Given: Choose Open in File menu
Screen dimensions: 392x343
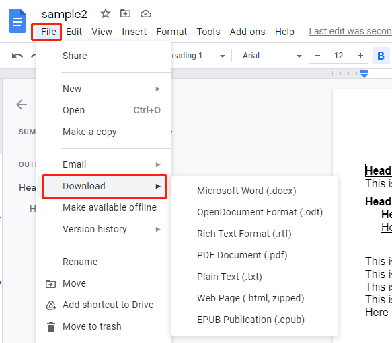Looking at the screenshot, I should tap(104, 110).
